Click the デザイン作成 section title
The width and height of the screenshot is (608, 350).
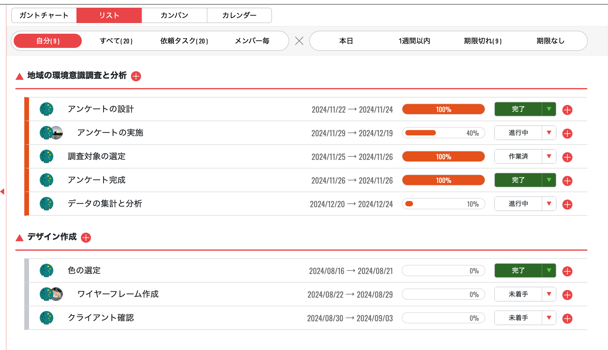pos(52,237)
